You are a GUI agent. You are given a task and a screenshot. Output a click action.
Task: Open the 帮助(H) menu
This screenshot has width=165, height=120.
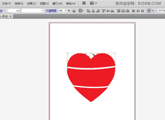(x=71, y=4)
